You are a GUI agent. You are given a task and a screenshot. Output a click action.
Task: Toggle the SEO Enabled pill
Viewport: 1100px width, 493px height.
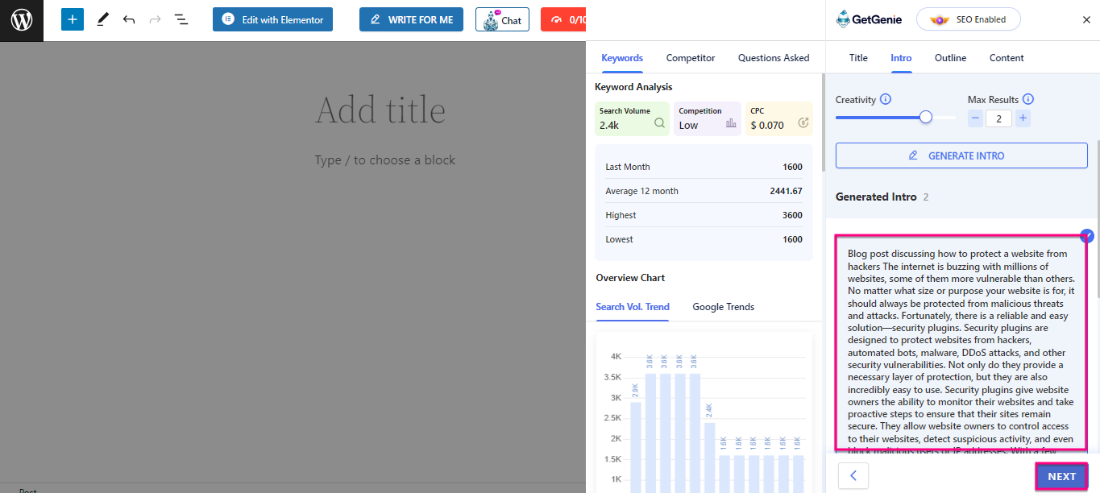(968, 19)
